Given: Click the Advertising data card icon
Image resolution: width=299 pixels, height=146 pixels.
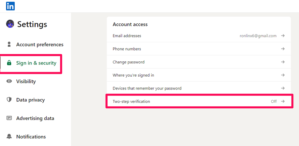Looking at the screenshot, I should click(x=9, y=118).
